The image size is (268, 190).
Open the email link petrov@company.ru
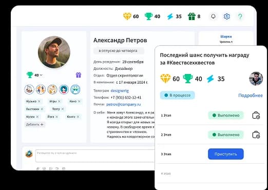tap(124, 104)
